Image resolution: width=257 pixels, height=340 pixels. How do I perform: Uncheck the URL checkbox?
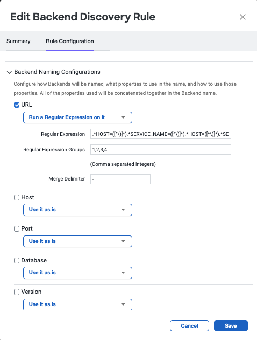(x=17, y=105)
